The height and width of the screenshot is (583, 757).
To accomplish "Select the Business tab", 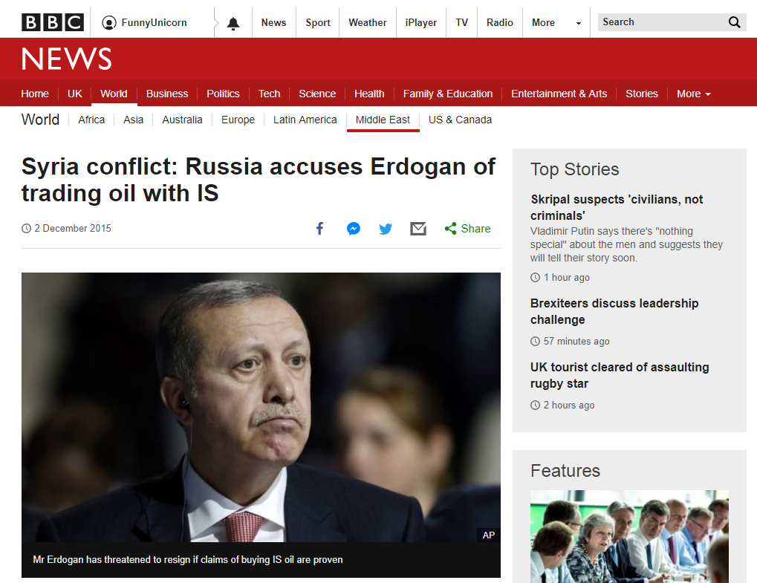I will point(167,94).
